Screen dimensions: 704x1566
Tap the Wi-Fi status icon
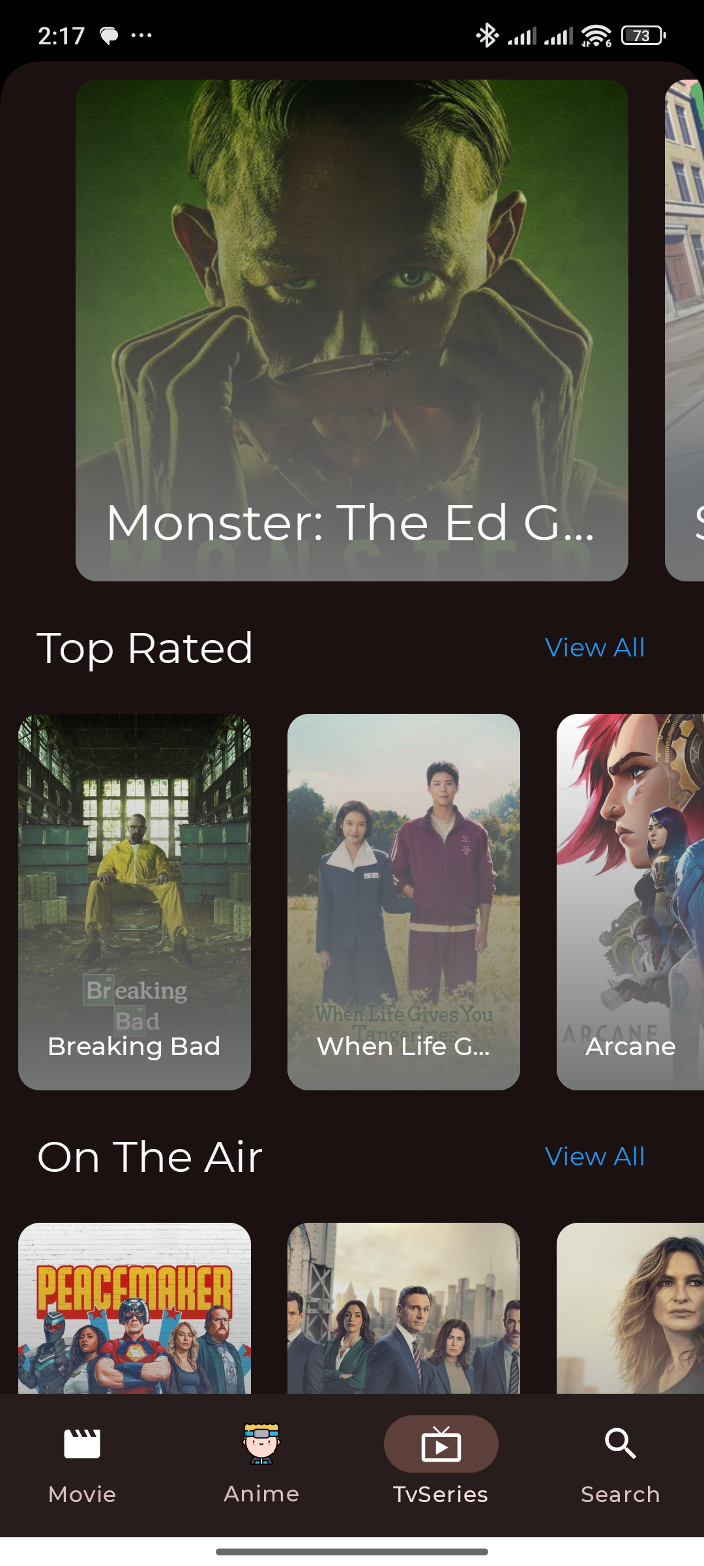(596, 35)
